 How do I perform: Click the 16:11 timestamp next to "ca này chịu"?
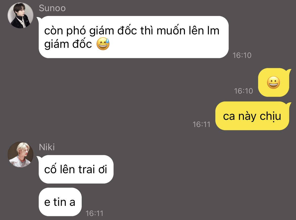(x=201, y=124)
